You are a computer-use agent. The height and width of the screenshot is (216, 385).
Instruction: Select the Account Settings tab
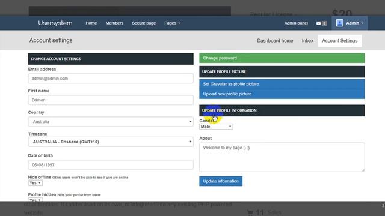coord(339,41)
